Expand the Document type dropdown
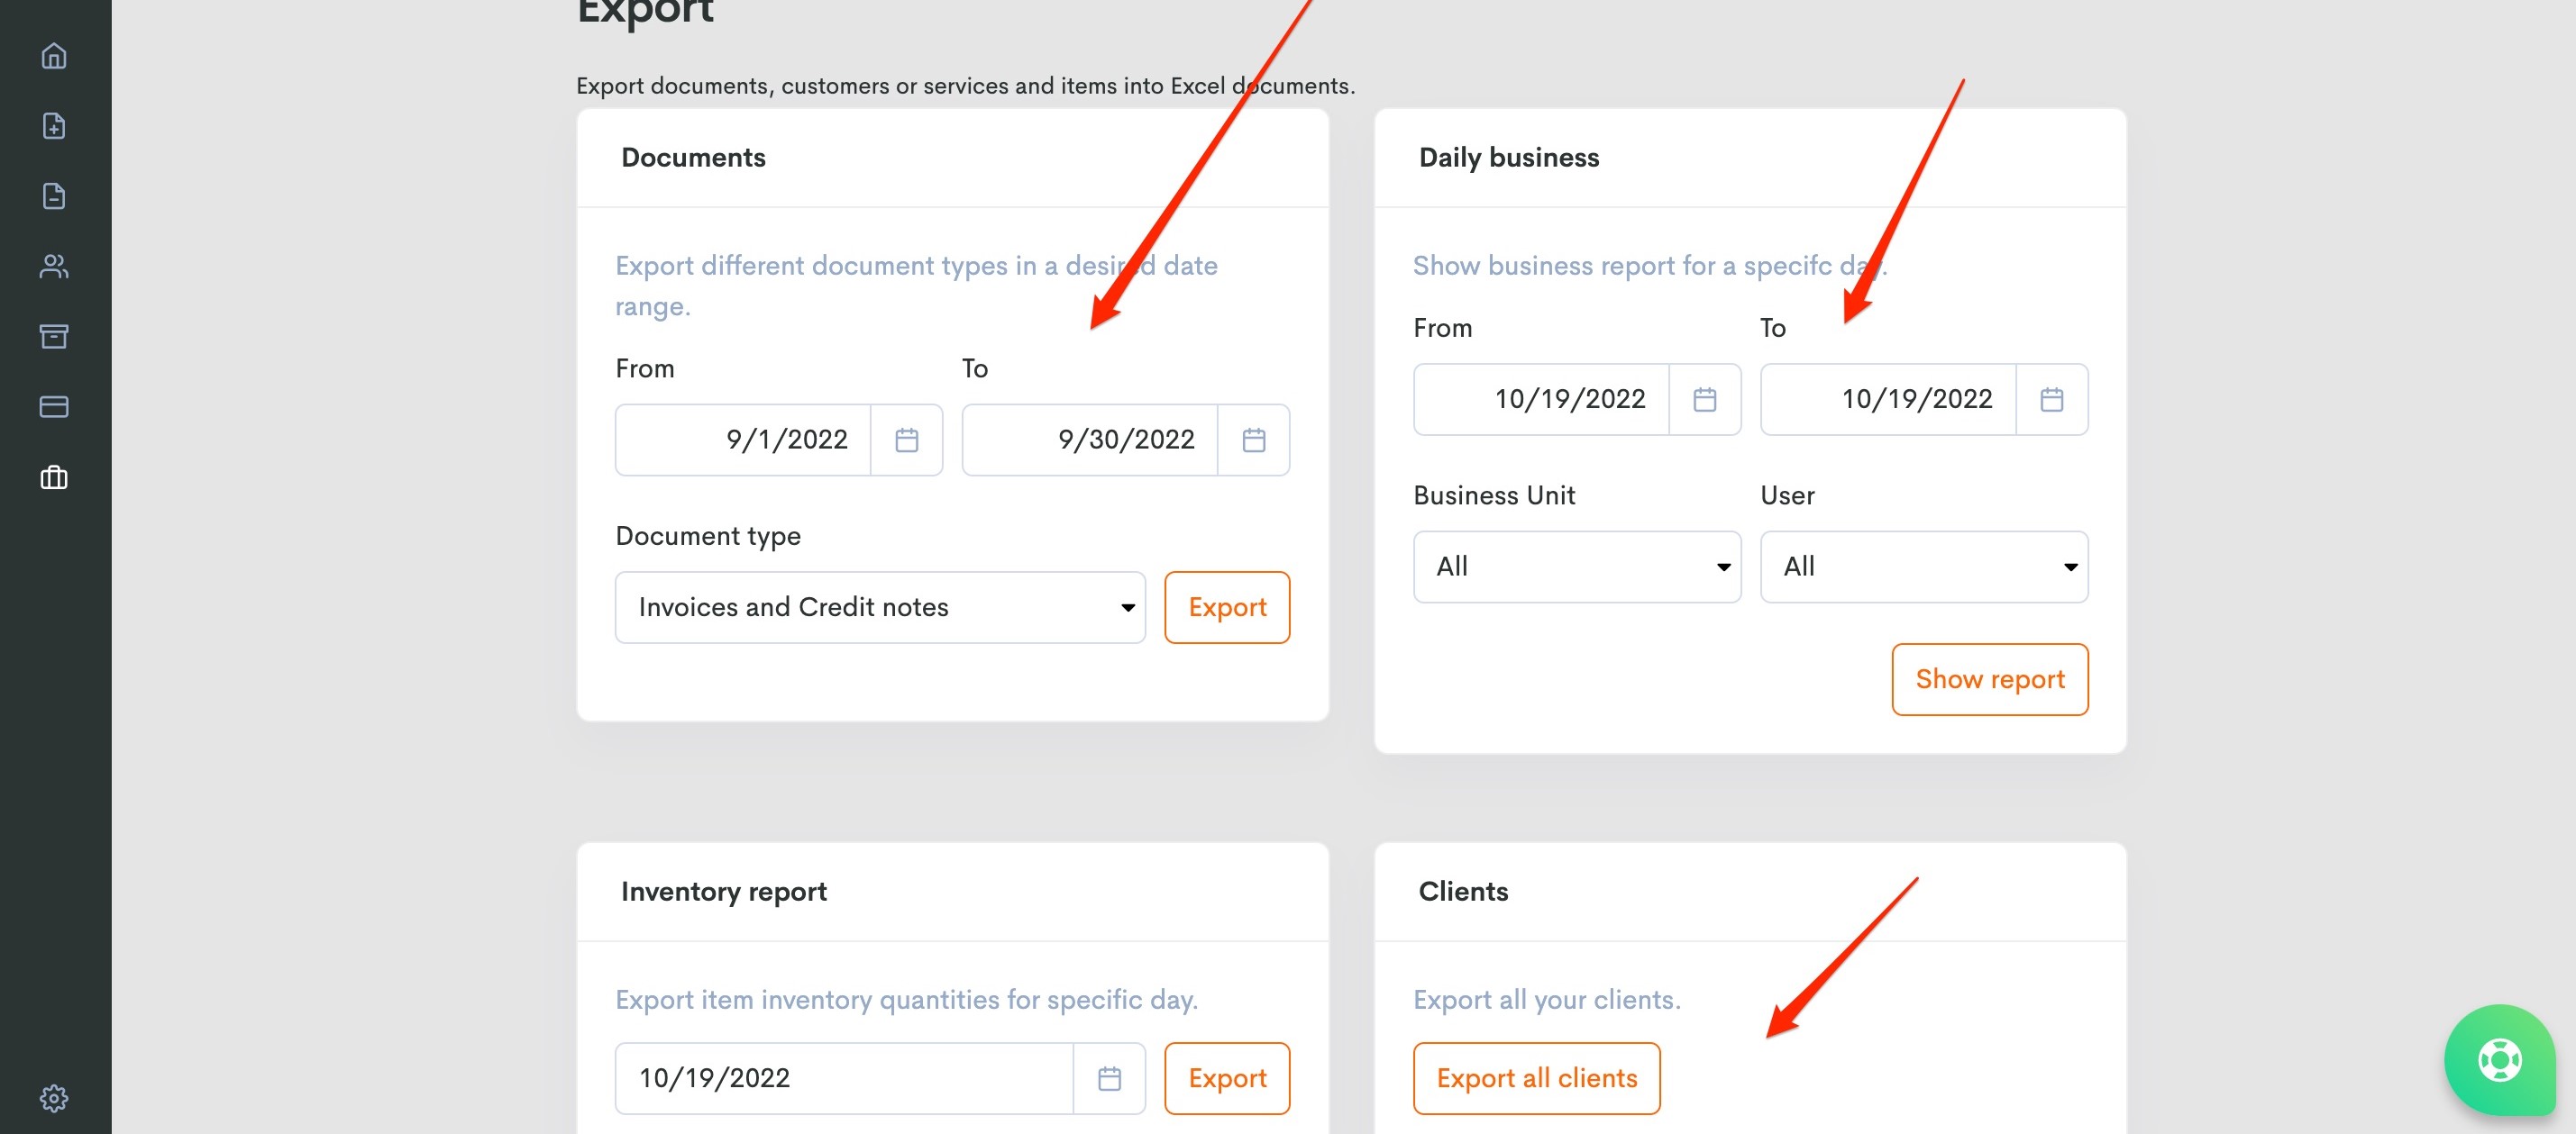The width and height of the screenshot is (2576, 1134). 880,607
